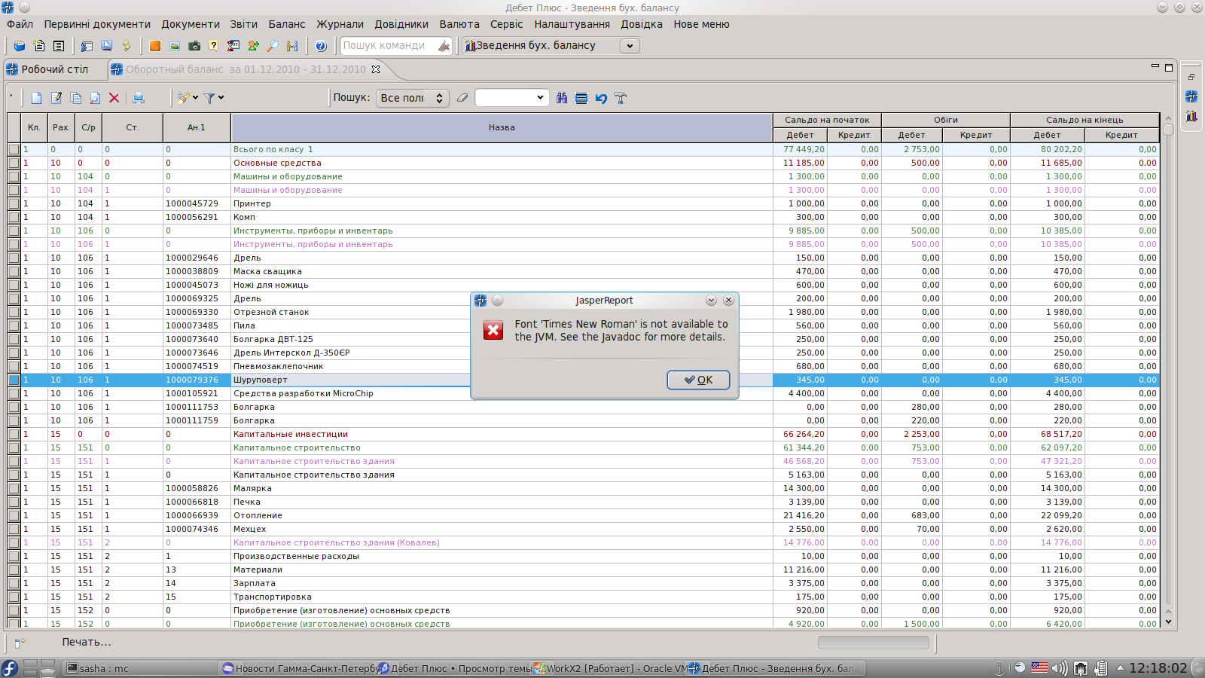
Task: Click the volume speaker icon in system tray
Action: click(x=1060, y=668)
